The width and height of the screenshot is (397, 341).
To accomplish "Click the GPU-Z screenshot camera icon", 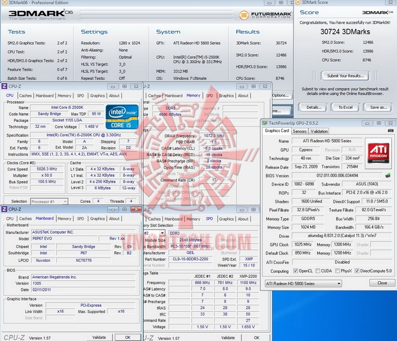I will pyautogui.click(x=390, y=131).
